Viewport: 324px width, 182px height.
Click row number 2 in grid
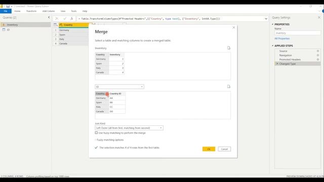pyautogui.click(x=56, y=35)
